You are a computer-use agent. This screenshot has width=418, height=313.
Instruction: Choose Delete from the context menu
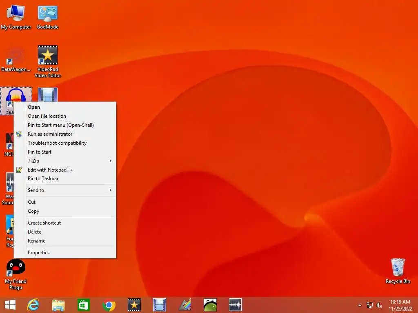[x=65, y=232]
